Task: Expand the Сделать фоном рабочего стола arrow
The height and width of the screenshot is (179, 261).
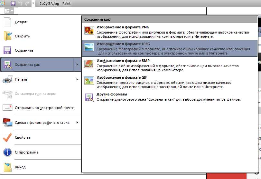Action: (x=77, y=123)
